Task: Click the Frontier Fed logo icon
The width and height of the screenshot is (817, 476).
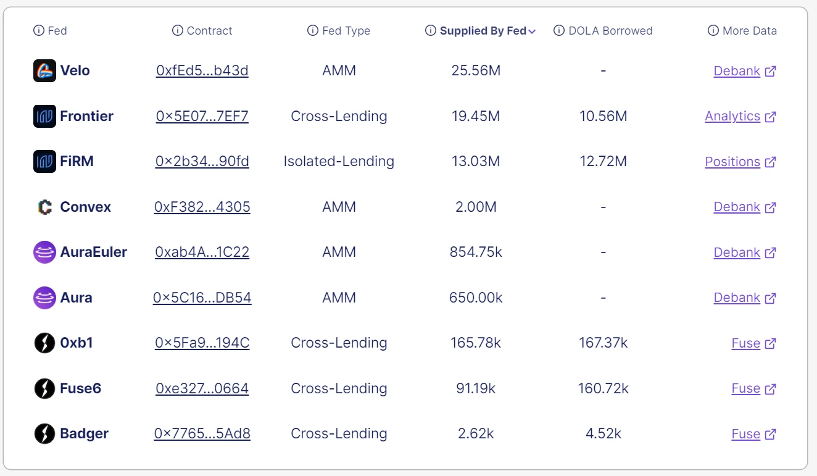Action: (x=44, y=116)
